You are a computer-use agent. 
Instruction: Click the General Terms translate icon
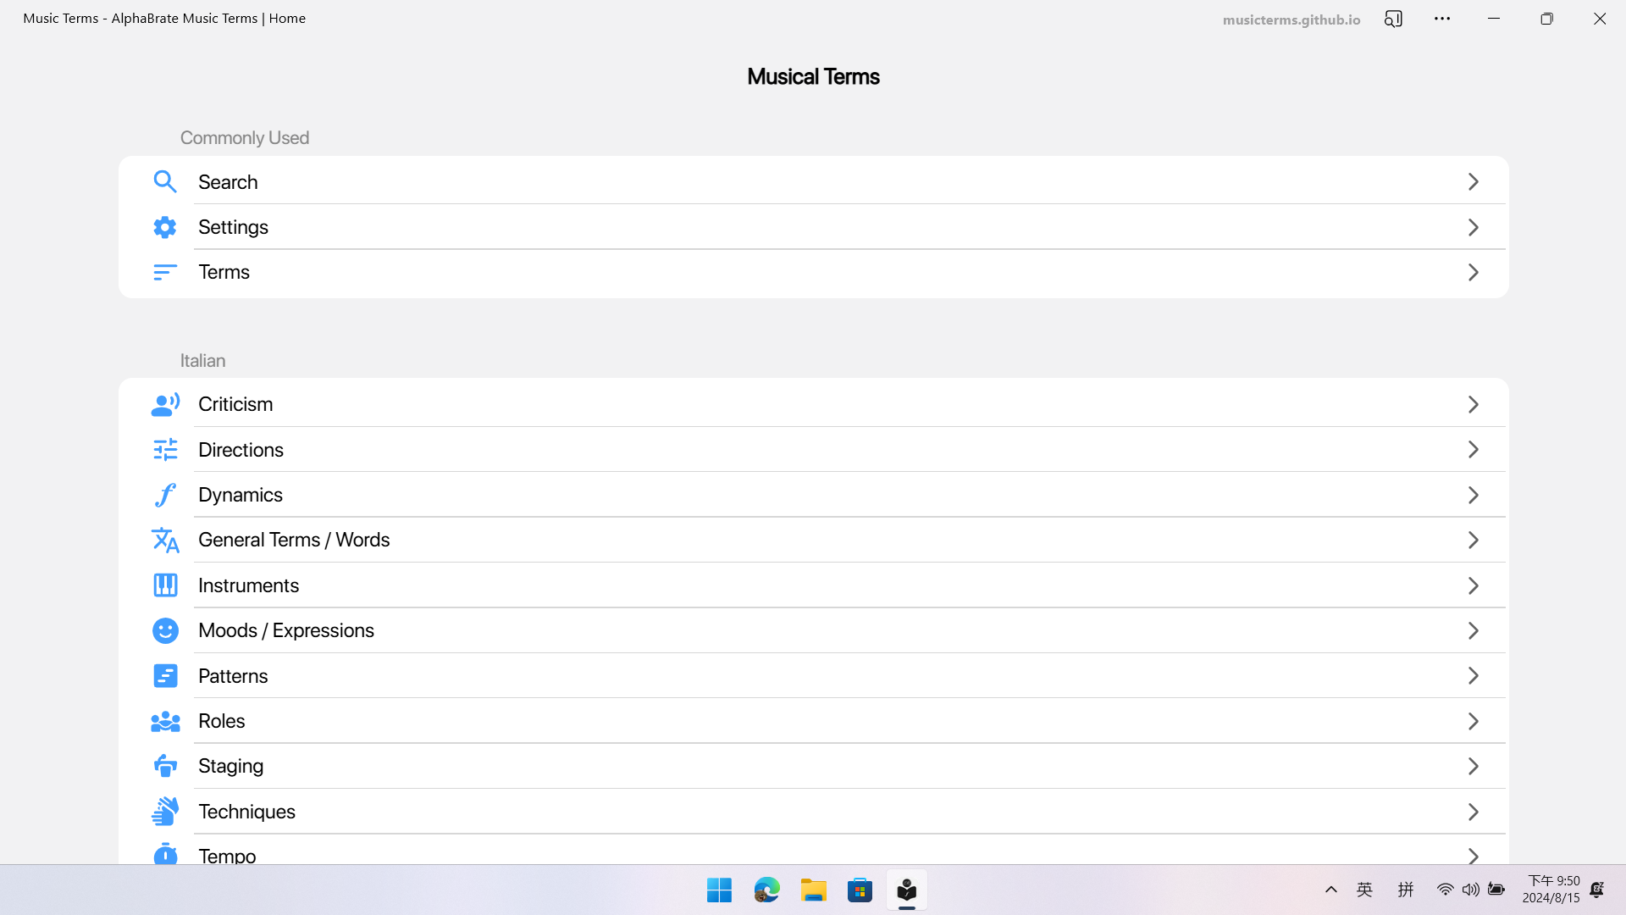[x=165, y=541]
